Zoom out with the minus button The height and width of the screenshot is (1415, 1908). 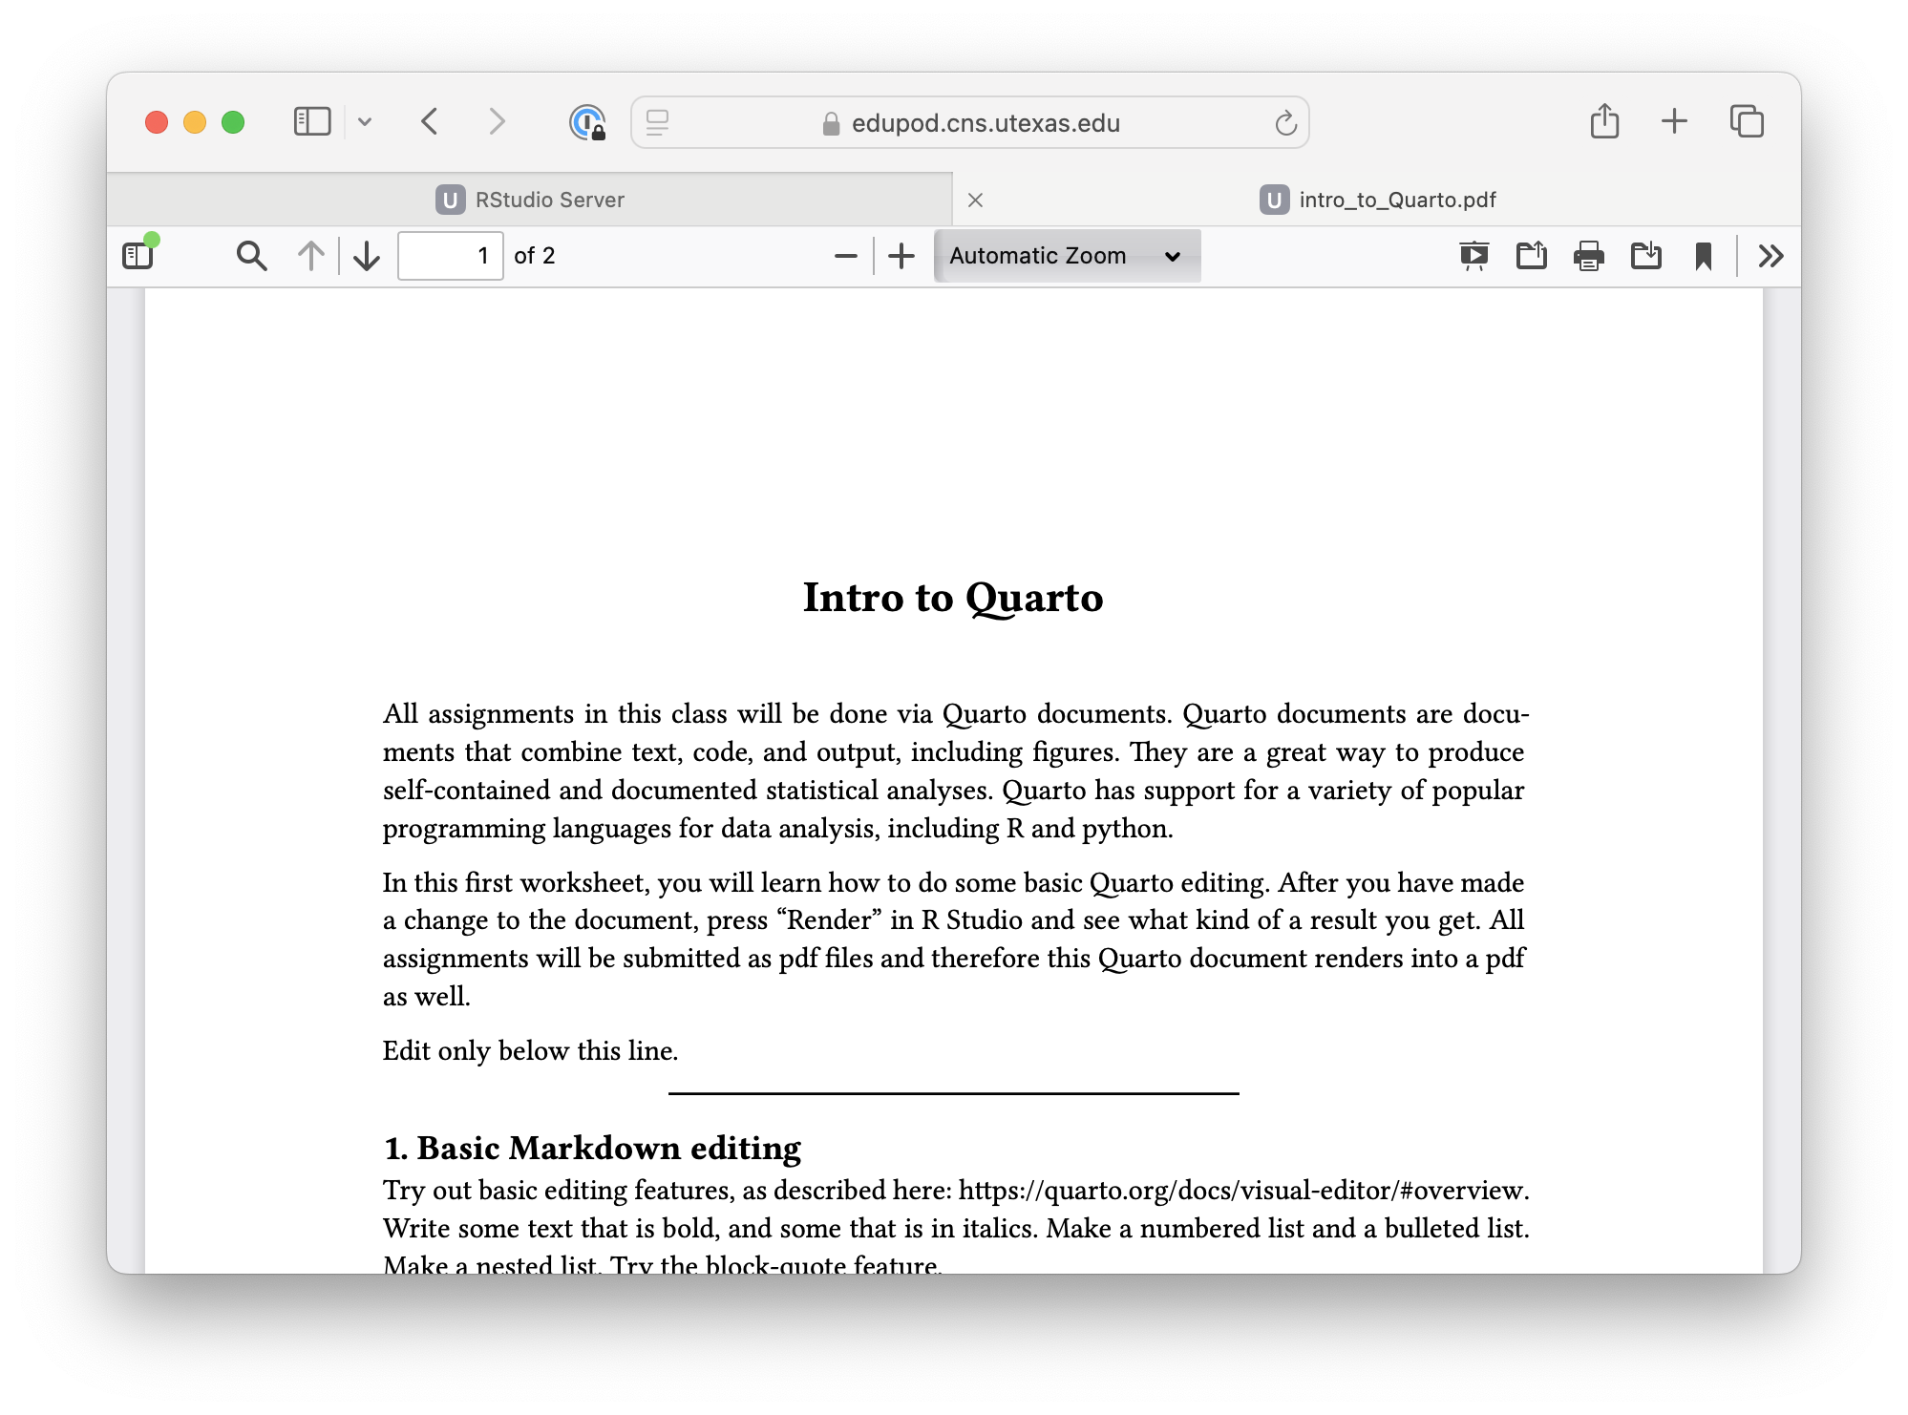click(845, 256)
